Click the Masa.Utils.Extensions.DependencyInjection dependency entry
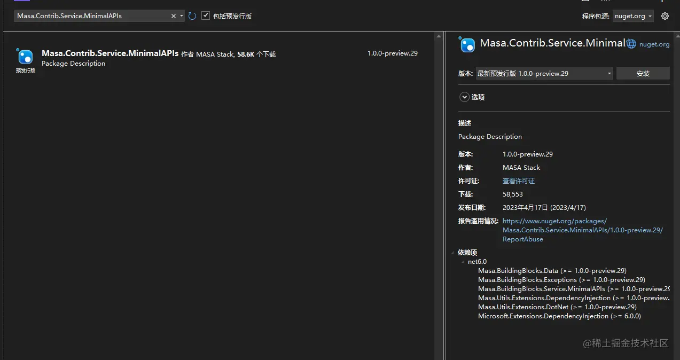 point(574,298)
